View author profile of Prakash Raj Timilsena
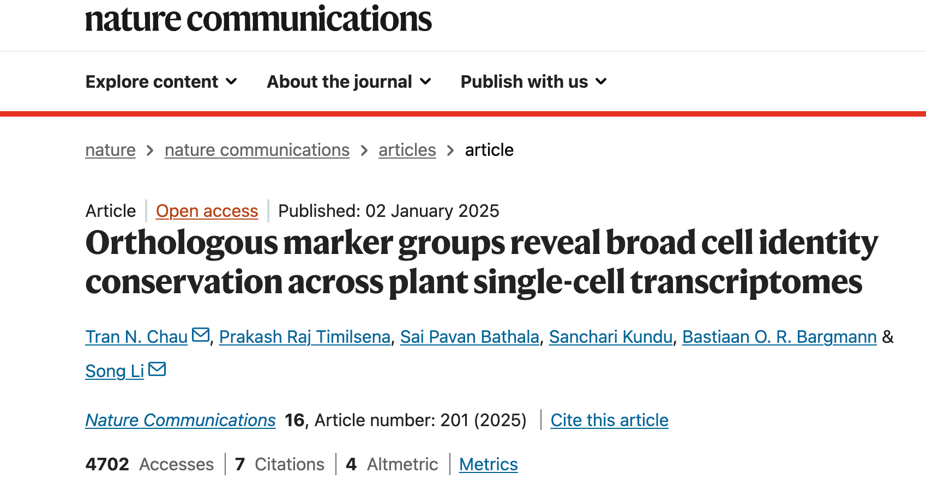The image size is (926, 497). pos(304,337)
